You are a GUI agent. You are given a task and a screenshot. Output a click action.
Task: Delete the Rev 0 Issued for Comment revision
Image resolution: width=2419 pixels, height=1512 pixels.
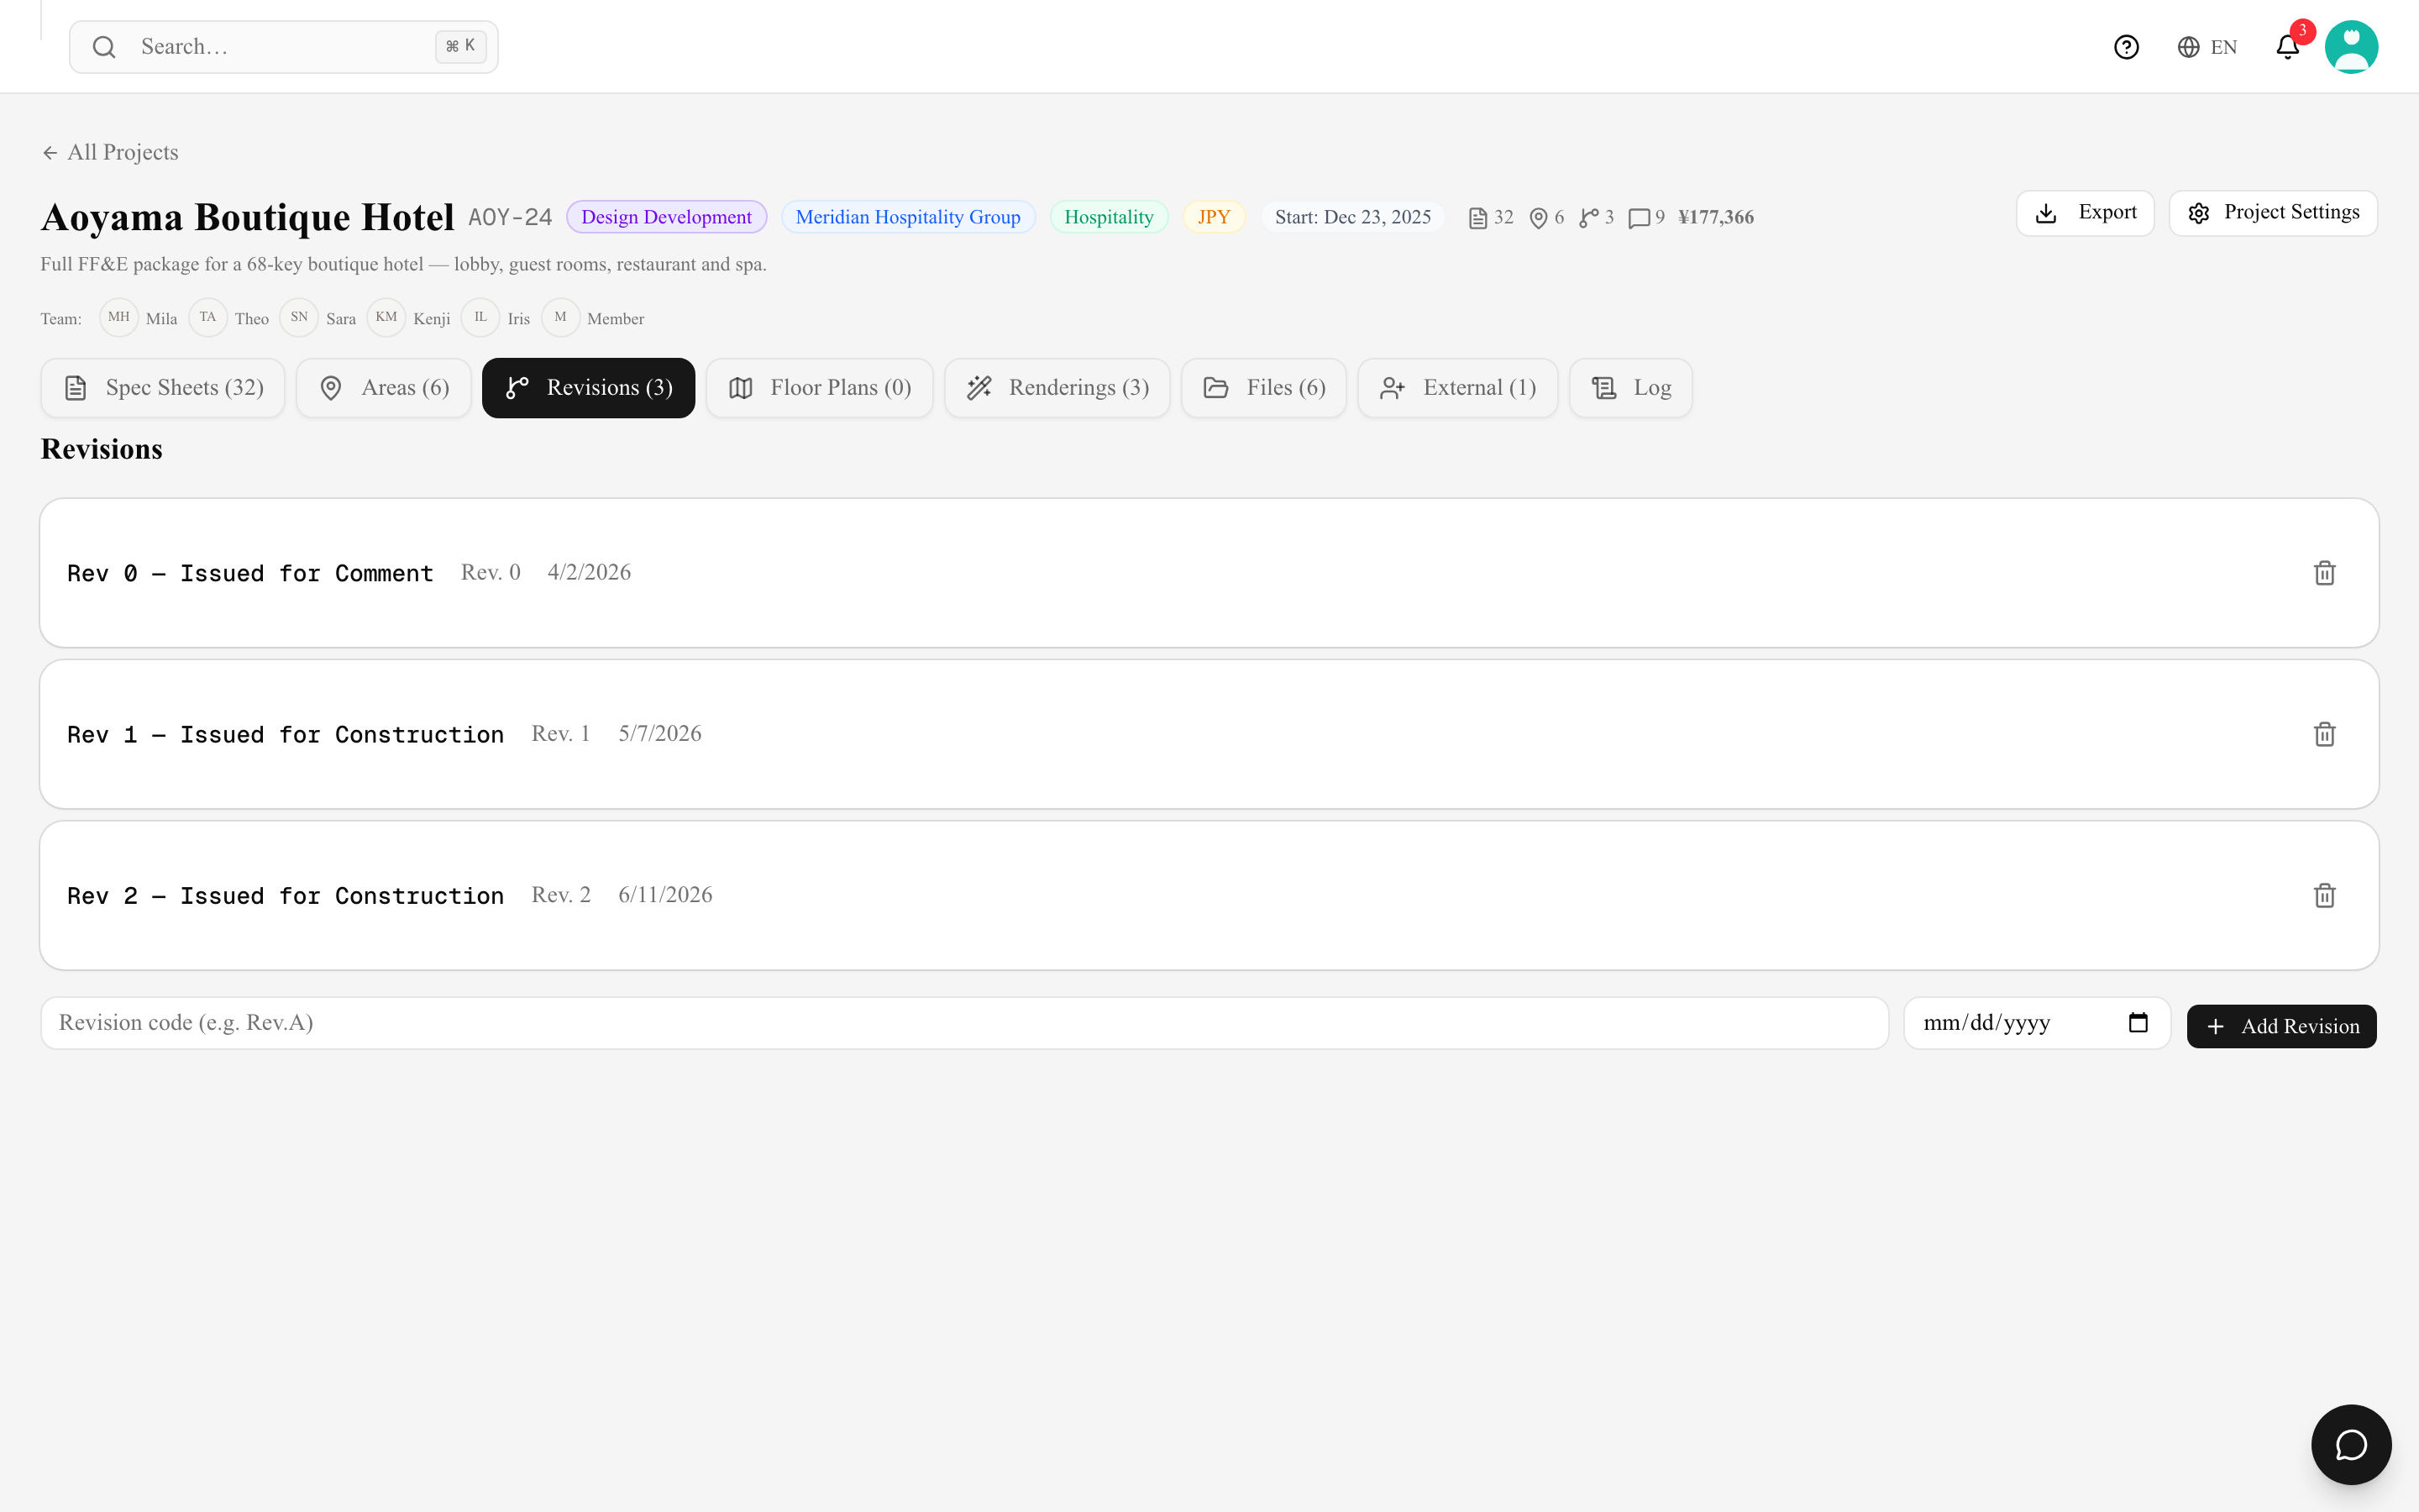(2324, 573)
